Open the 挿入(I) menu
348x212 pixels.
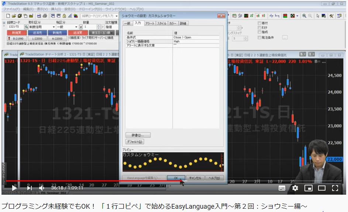pos(56,9)
